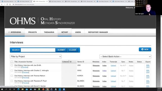Image resolution: width=162 pixels, height=91 pixels.
Task: Open Metadata for Charles C. Imbruglia
Action: [x=96, y=71]
